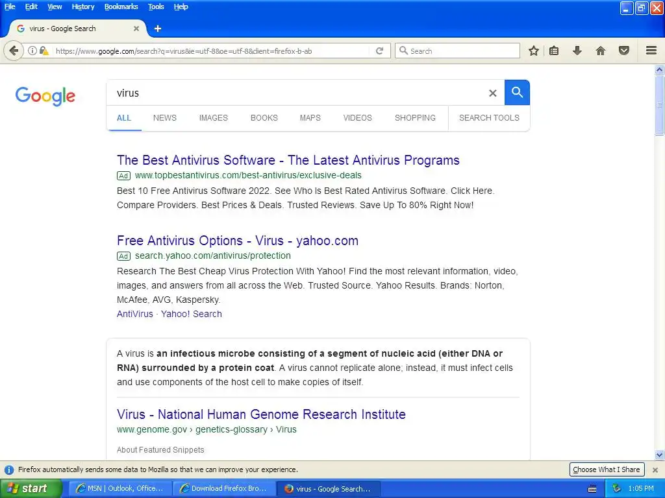Click in the Firefox address bar URL
Viewport: 665px width, 498px height.
[x=210, y=51]
